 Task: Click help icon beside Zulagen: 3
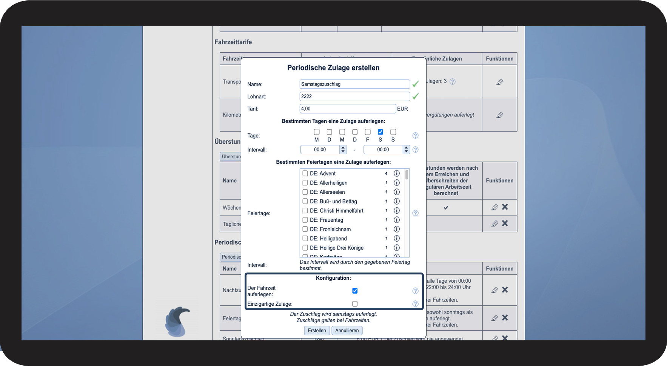[453, 81]
